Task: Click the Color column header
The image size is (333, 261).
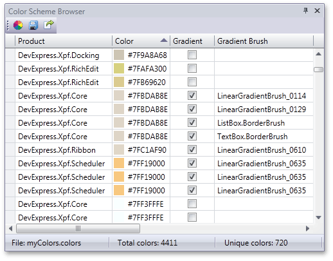Action: pyautogui.click(x=141, y=41)
